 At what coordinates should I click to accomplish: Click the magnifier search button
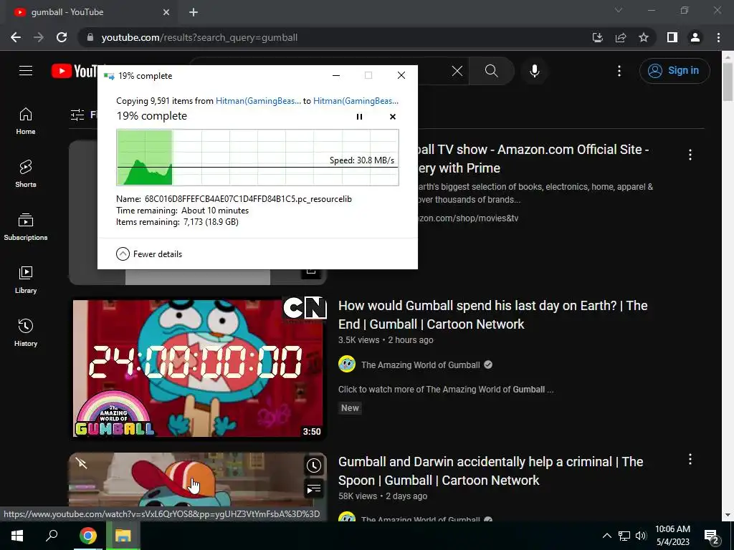coord(492,71)
